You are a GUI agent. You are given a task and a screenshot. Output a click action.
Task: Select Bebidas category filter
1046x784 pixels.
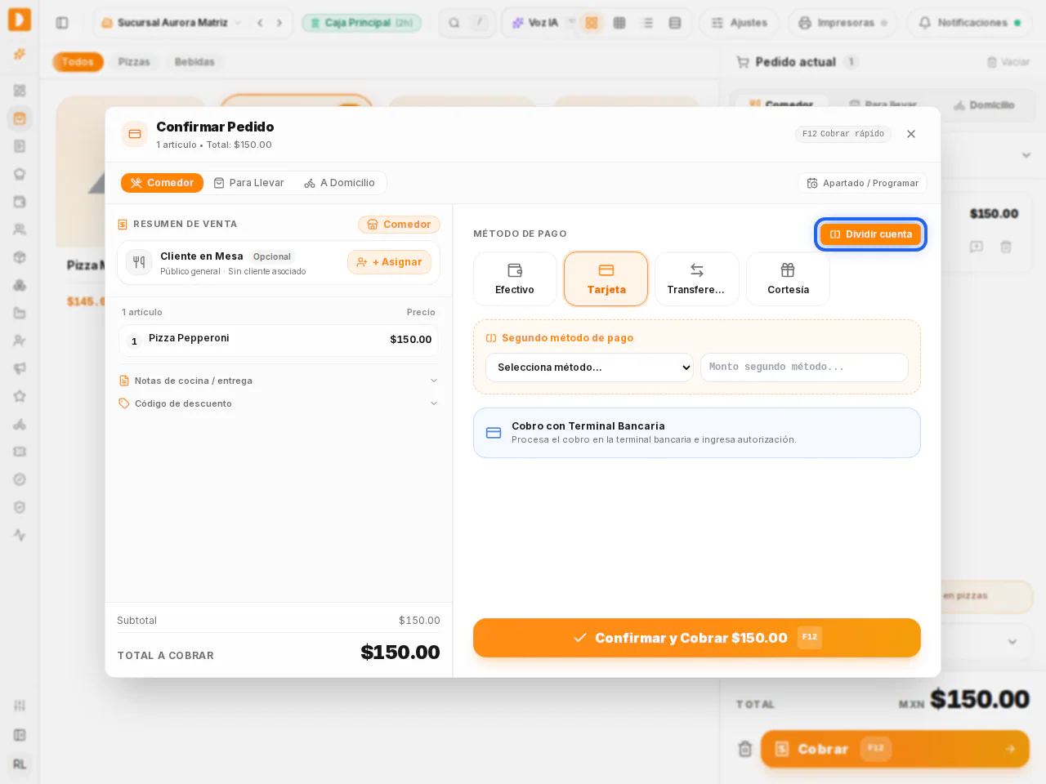[x=194, y=62]
